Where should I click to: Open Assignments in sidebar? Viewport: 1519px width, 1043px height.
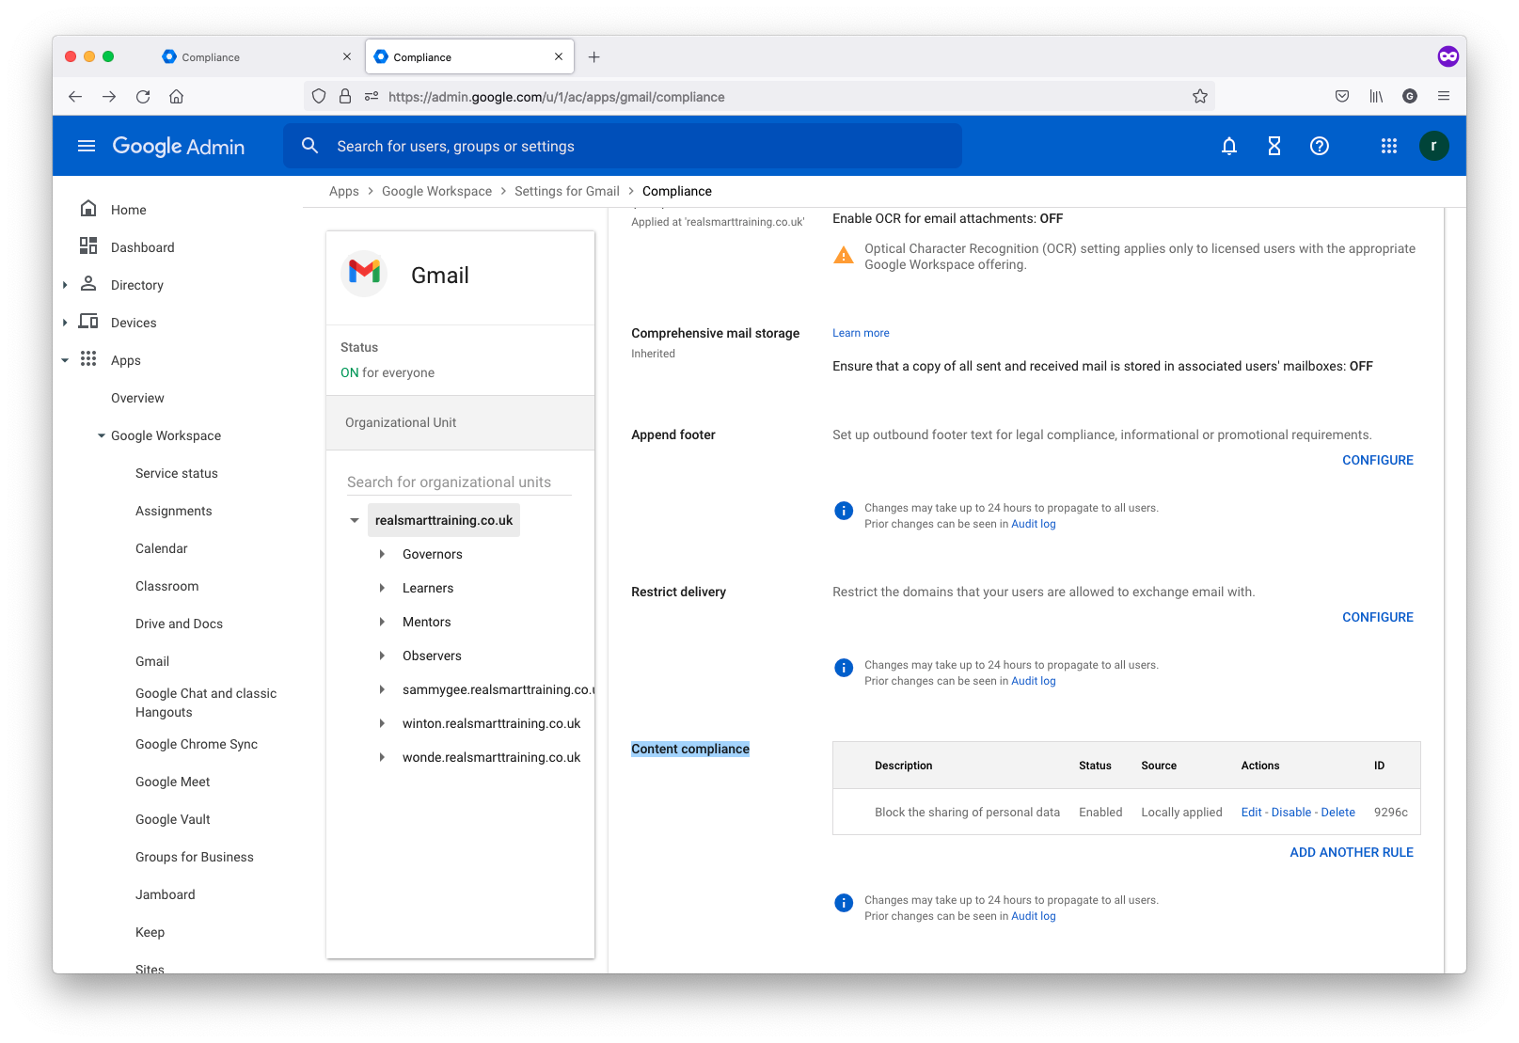(x=174, y=511)
